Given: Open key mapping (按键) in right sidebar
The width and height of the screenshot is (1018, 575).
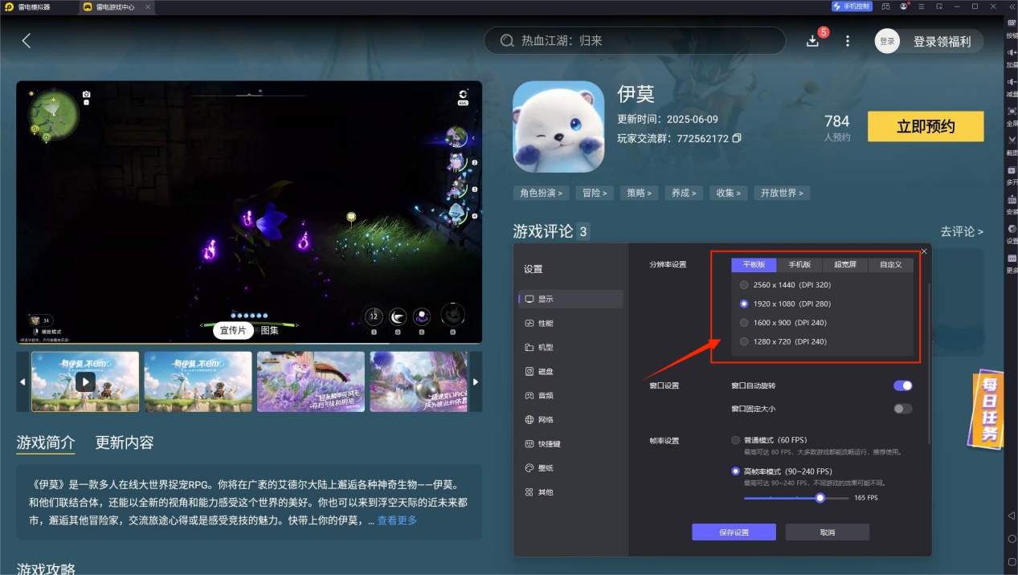Looking at the screenshot, I should (x=1012, y=27).
